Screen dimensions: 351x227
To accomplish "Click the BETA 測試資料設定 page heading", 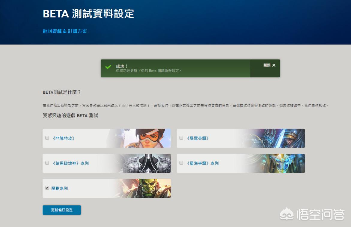I will click(88, 14).
